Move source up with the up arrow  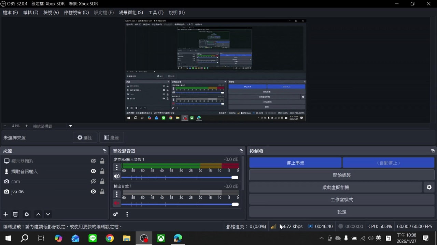pos(38,214)
